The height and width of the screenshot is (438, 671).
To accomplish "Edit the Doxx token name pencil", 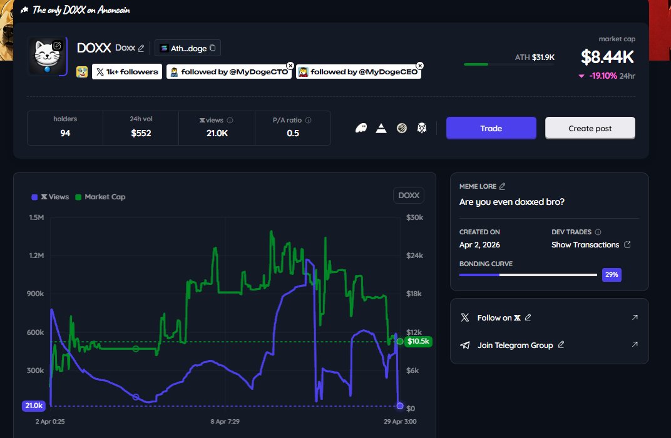I will coord(141,48).
